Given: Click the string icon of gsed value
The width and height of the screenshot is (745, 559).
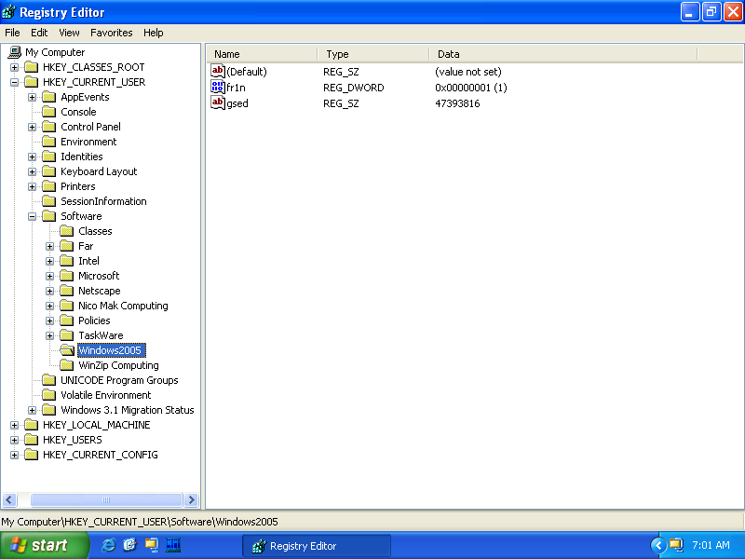Looking at the screenshot, I should click(x=218, y=102).
